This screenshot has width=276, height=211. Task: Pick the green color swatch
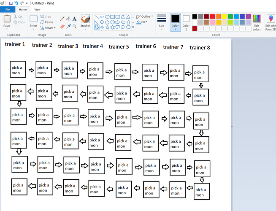[x=230, y=16]
